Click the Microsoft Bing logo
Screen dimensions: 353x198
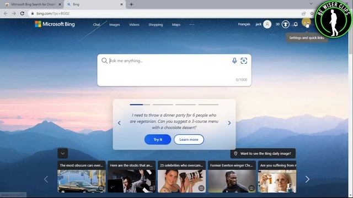(x=55, y=24)
